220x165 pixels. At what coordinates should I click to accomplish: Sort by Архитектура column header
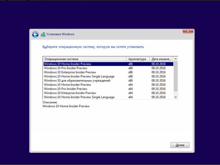pos(138,59)
